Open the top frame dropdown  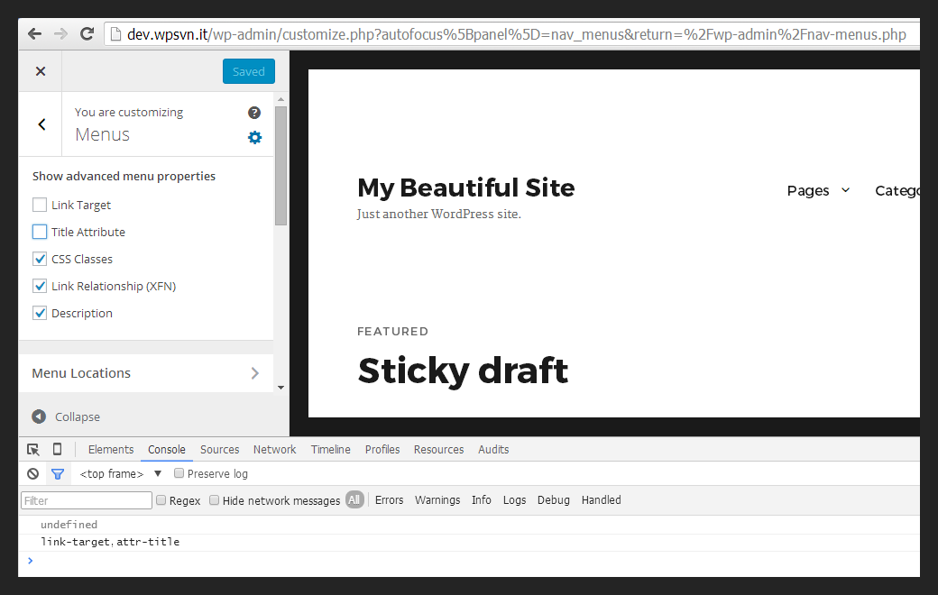[x=120, y=473]
